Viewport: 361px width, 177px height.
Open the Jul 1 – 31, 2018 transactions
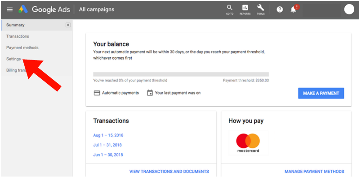pyautogui.click(x=107, y=145)
